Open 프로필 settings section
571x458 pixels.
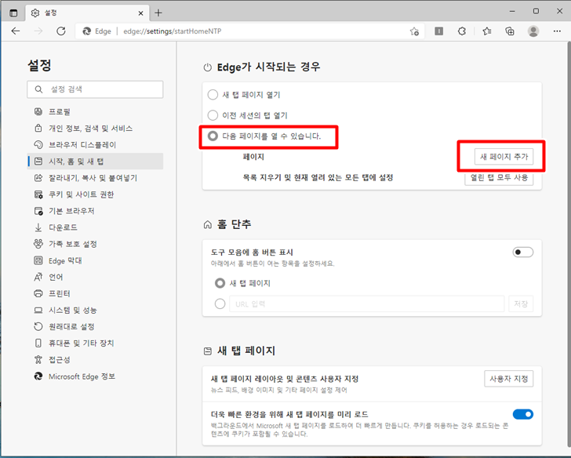(x=96, y=112)
